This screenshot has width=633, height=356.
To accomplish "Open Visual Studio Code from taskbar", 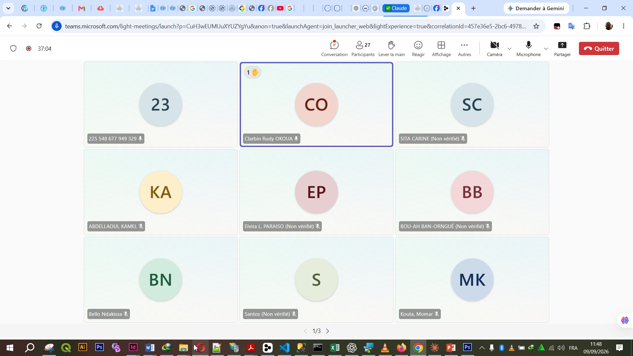I will (284, 347).
